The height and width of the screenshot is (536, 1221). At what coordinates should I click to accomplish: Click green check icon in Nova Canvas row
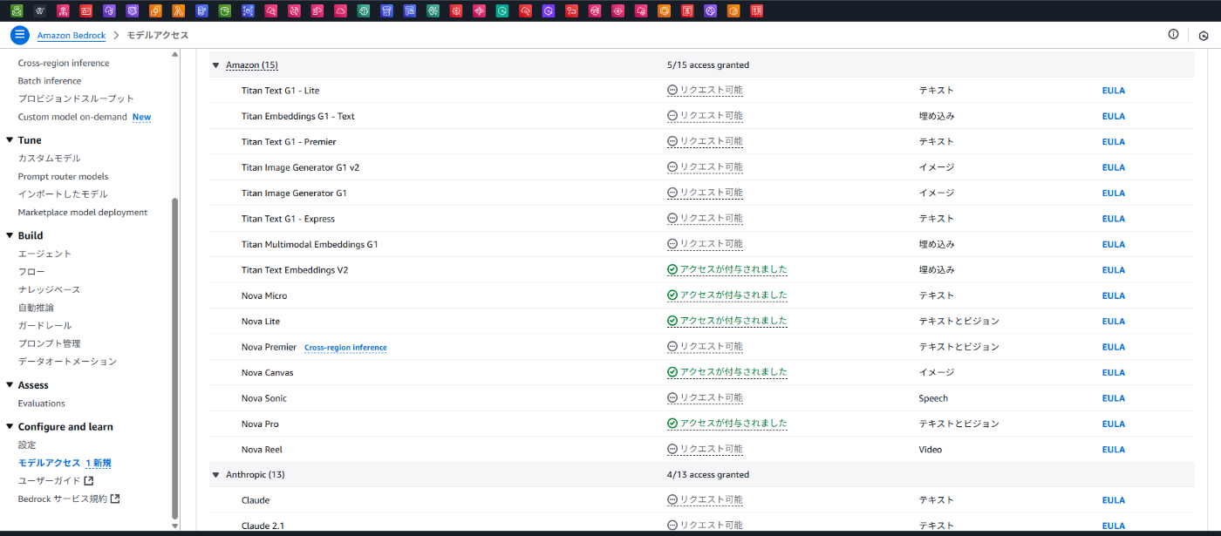coord(672,372)
